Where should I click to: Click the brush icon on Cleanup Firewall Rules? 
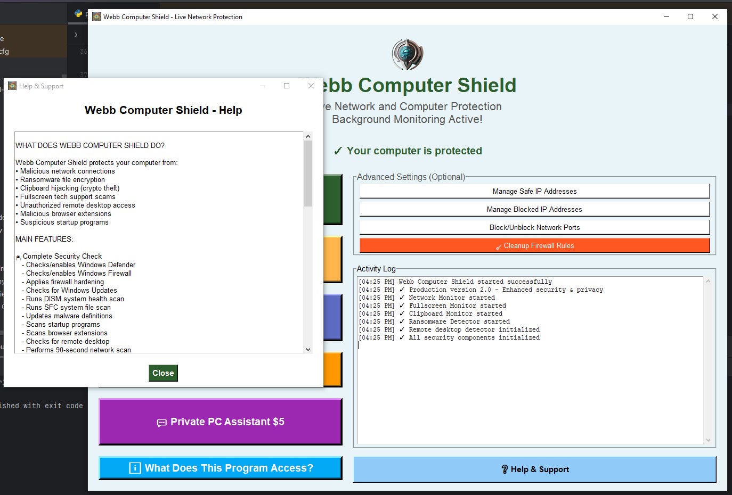click(x=499, y=245)
